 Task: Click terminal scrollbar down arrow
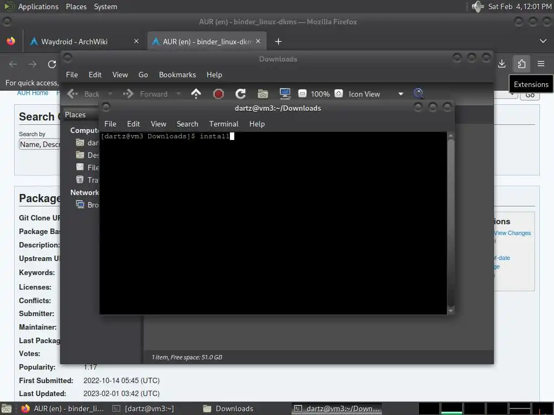(x=451, y=311)
